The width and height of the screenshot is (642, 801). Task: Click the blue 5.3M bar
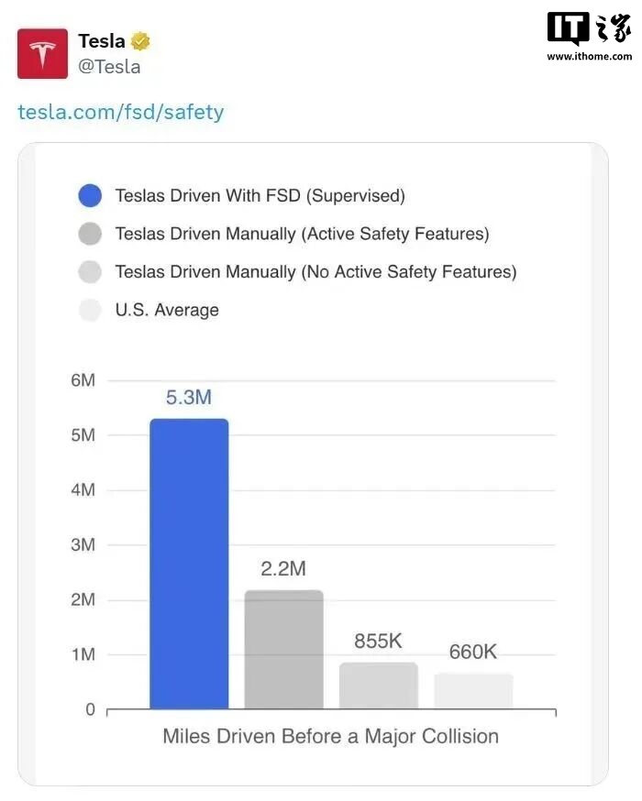tap(189, 564)
